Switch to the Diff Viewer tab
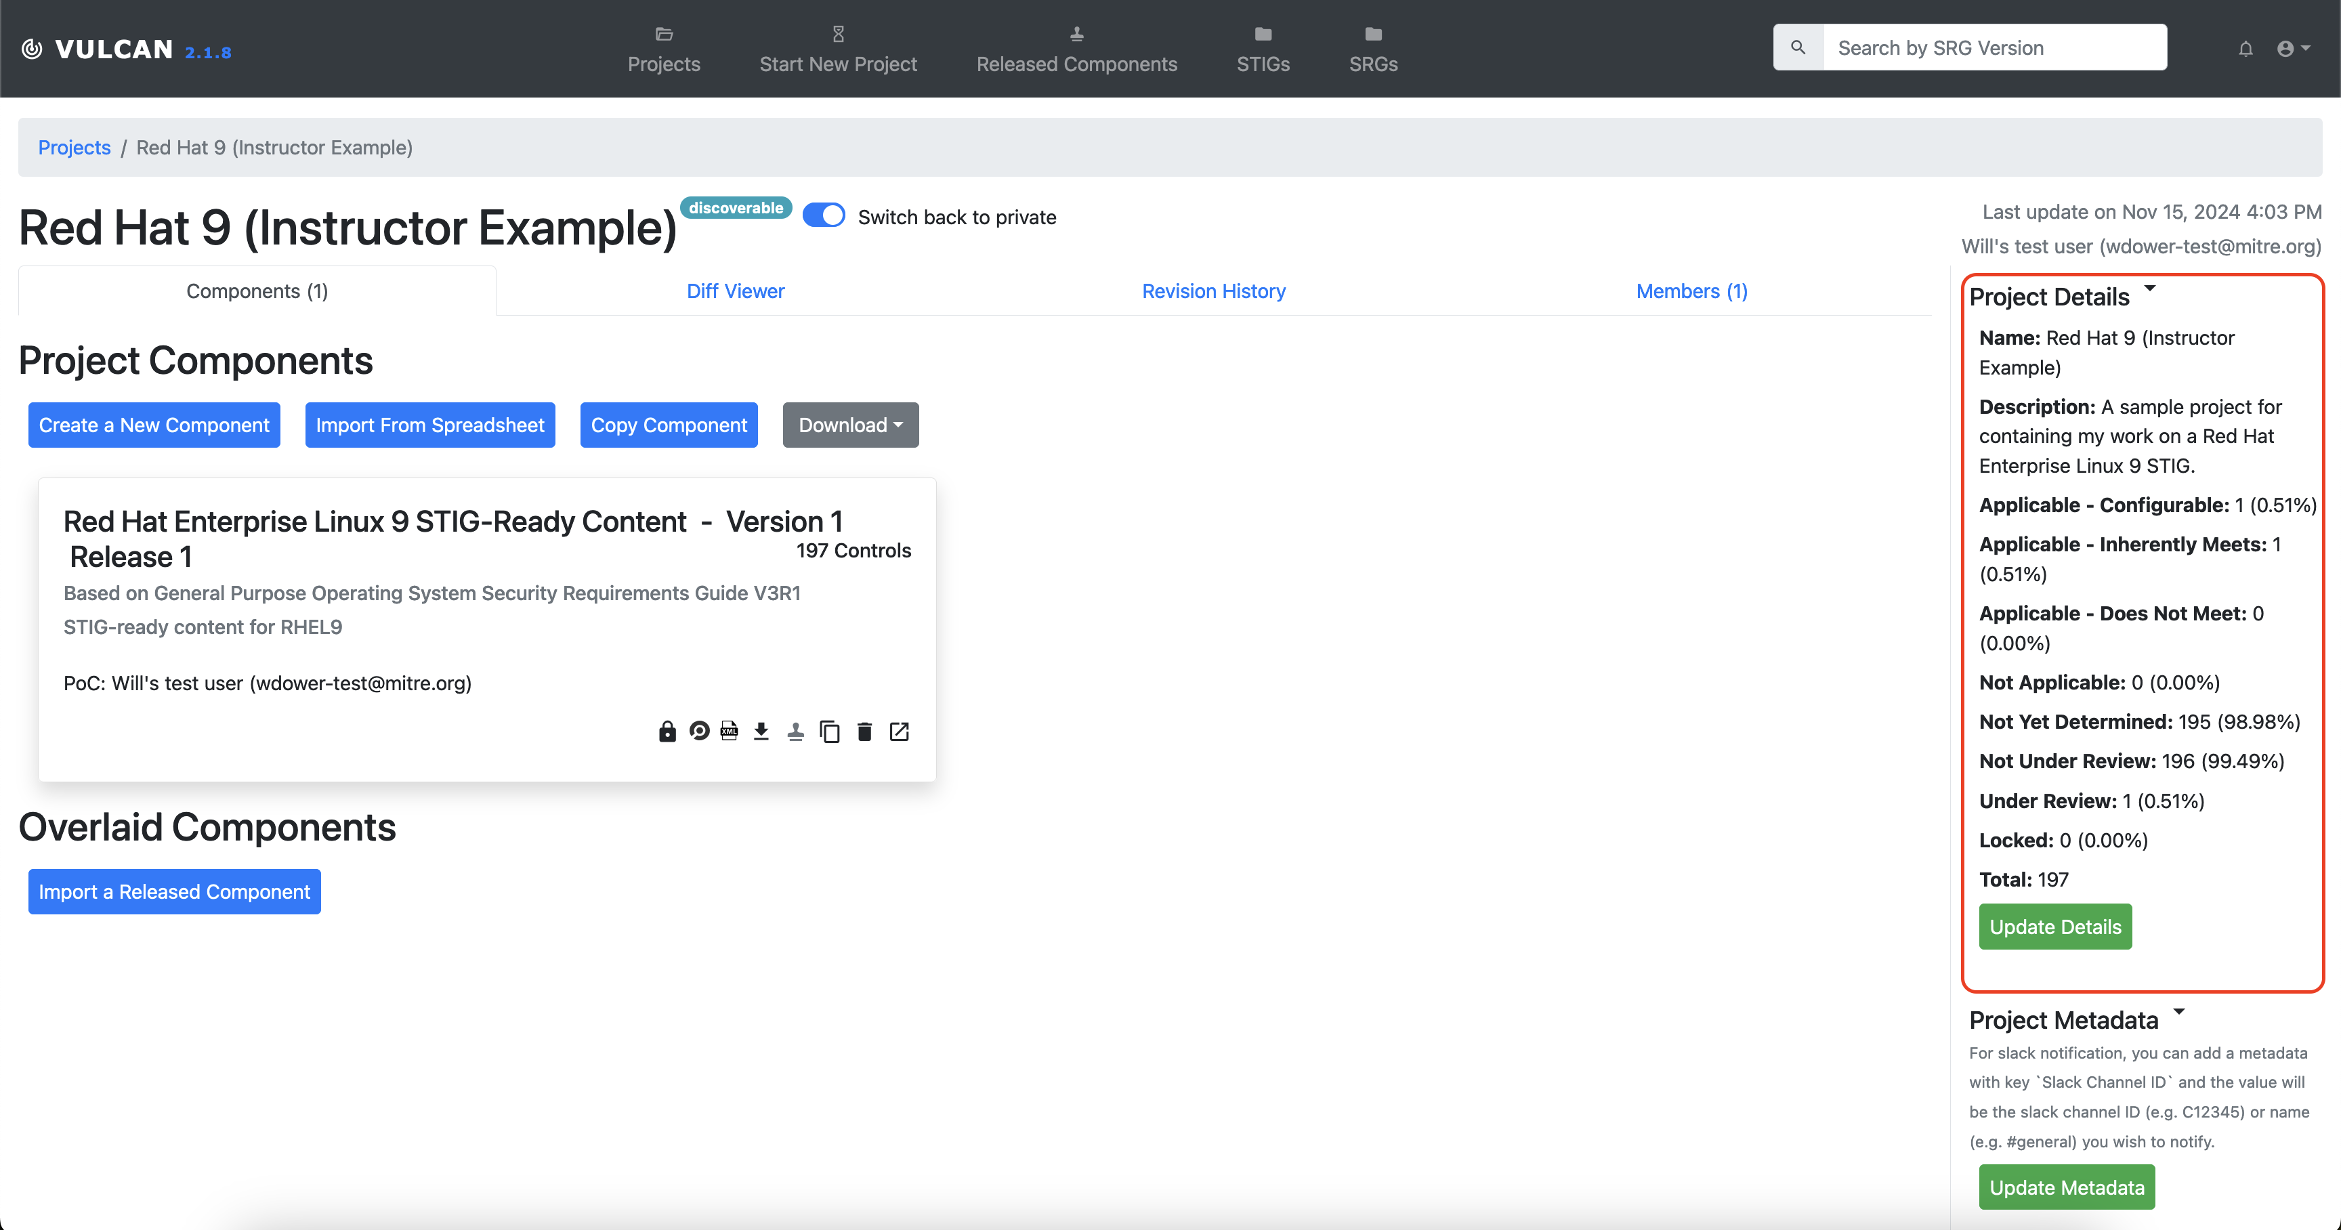This screenshot has width=2341, height=1230. pos(735,291)
